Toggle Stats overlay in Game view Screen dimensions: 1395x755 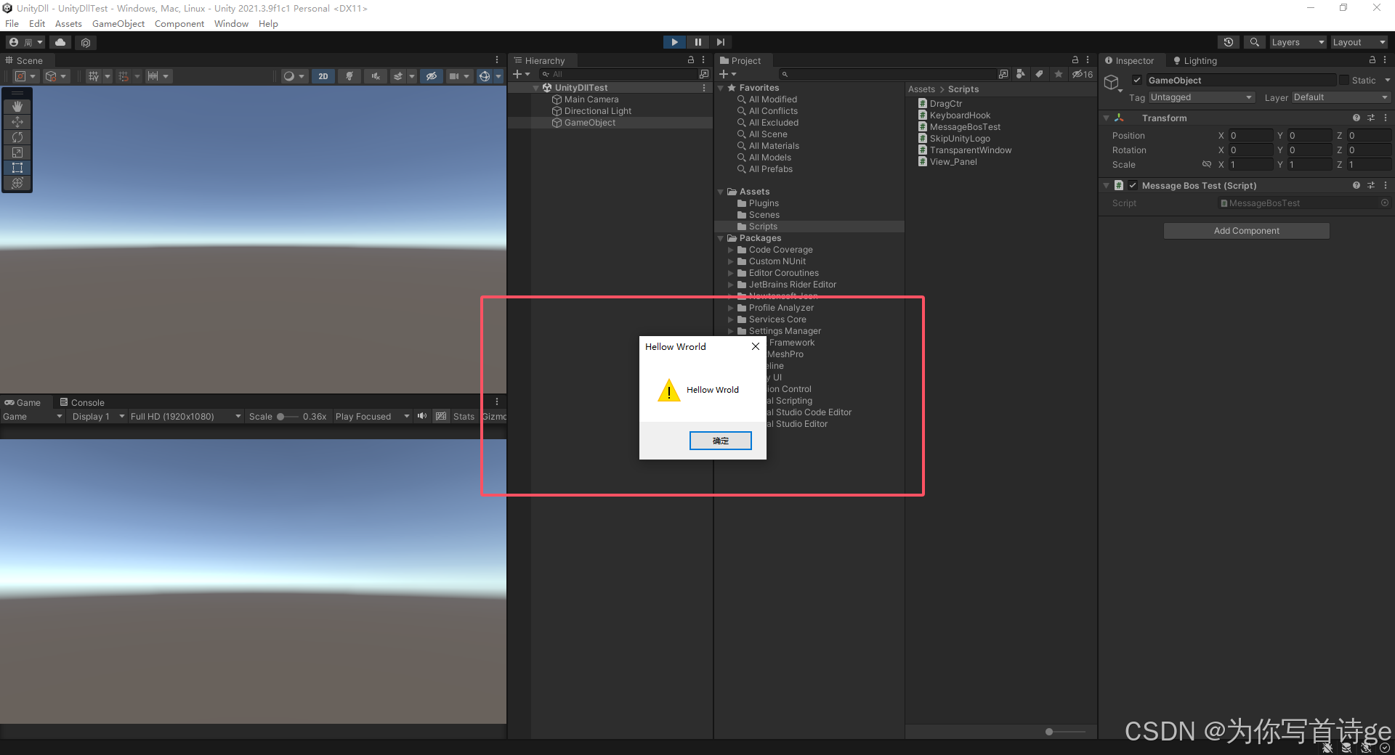click(x=464, y=416)
